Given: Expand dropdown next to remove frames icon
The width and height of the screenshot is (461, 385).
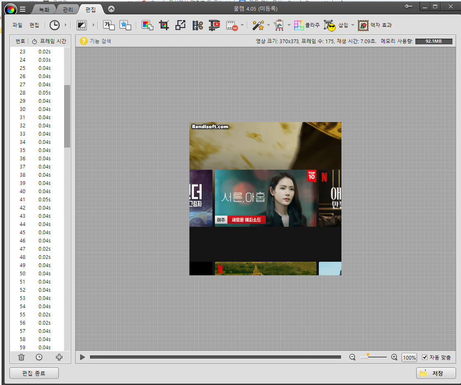Looking at the screenshot, I should coord(242,25).
